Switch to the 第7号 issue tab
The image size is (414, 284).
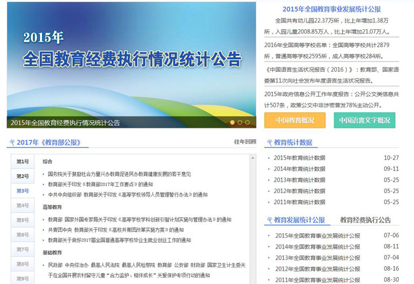click(x=23, y=250)
